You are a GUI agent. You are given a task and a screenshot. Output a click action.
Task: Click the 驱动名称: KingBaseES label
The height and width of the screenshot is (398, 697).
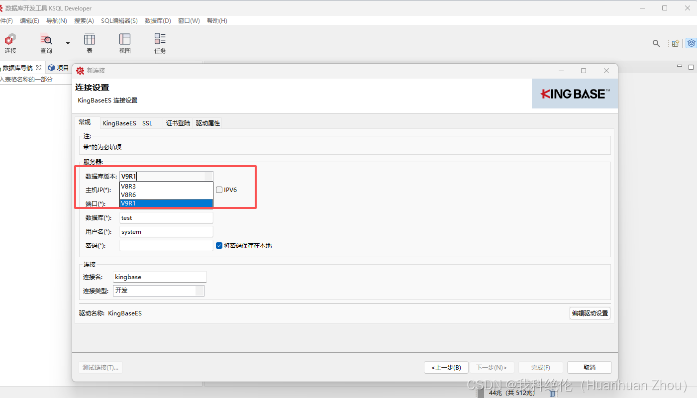click(110, 313)
